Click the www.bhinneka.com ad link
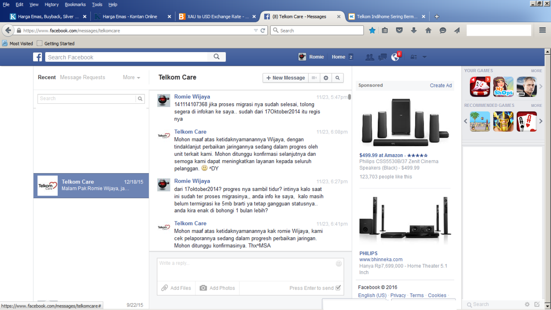This screenshot has width=551, height=310. pyautogui.click(x=381, y=260)
